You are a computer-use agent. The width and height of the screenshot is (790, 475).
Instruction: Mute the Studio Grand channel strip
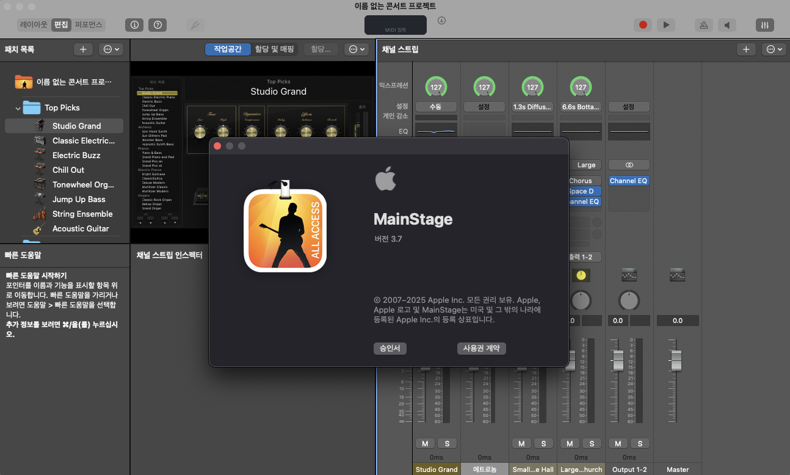tap(424, 443)
